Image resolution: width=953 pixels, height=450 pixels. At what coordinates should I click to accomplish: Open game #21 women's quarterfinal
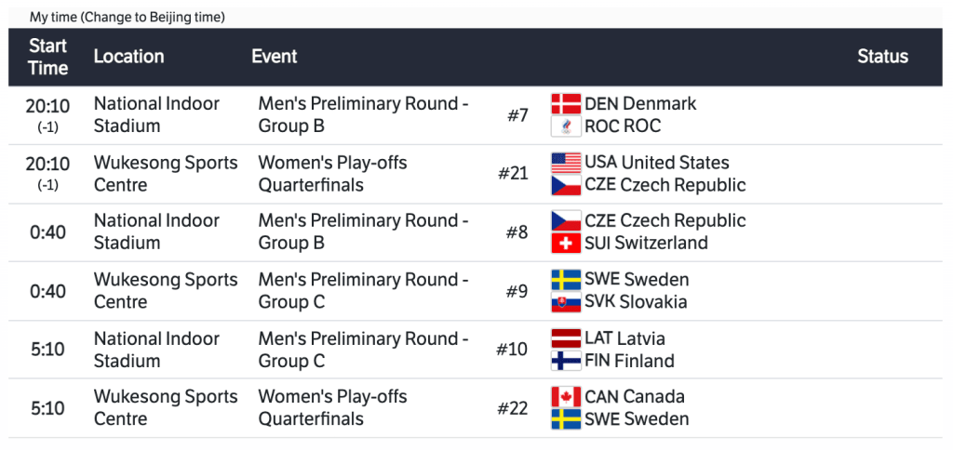pos(515,174)
